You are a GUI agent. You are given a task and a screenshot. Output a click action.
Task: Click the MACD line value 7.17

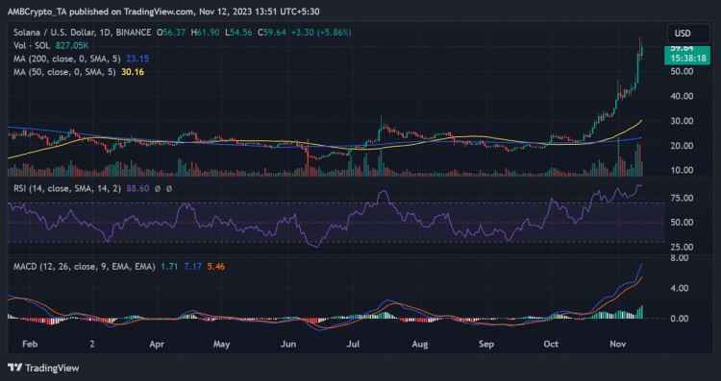[x=192, y=267]
